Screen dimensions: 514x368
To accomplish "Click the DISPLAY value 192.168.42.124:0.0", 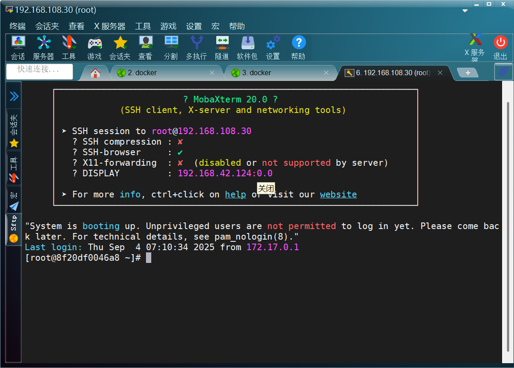I will tap(225, 173).
